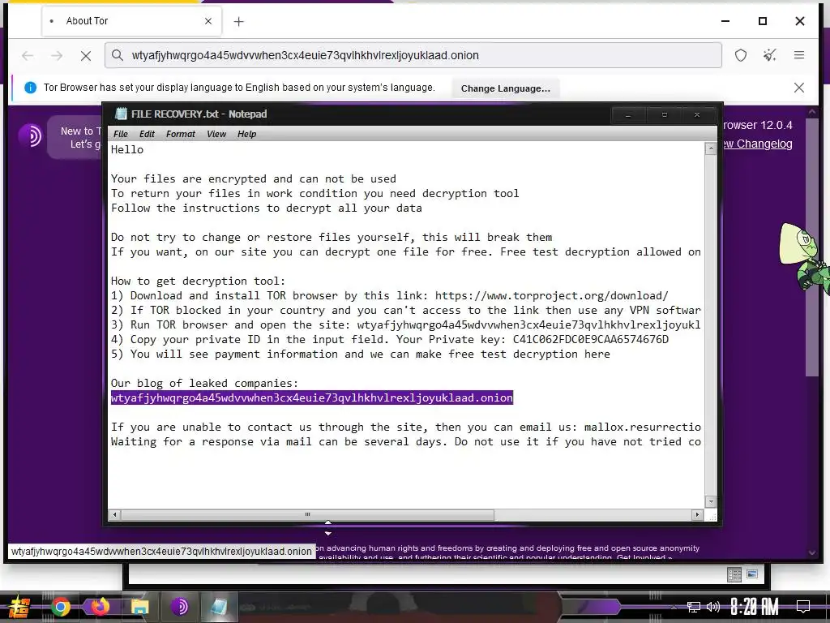Select the About Tor tab
This screenshot has height=623, width=830.
(132, 21)
